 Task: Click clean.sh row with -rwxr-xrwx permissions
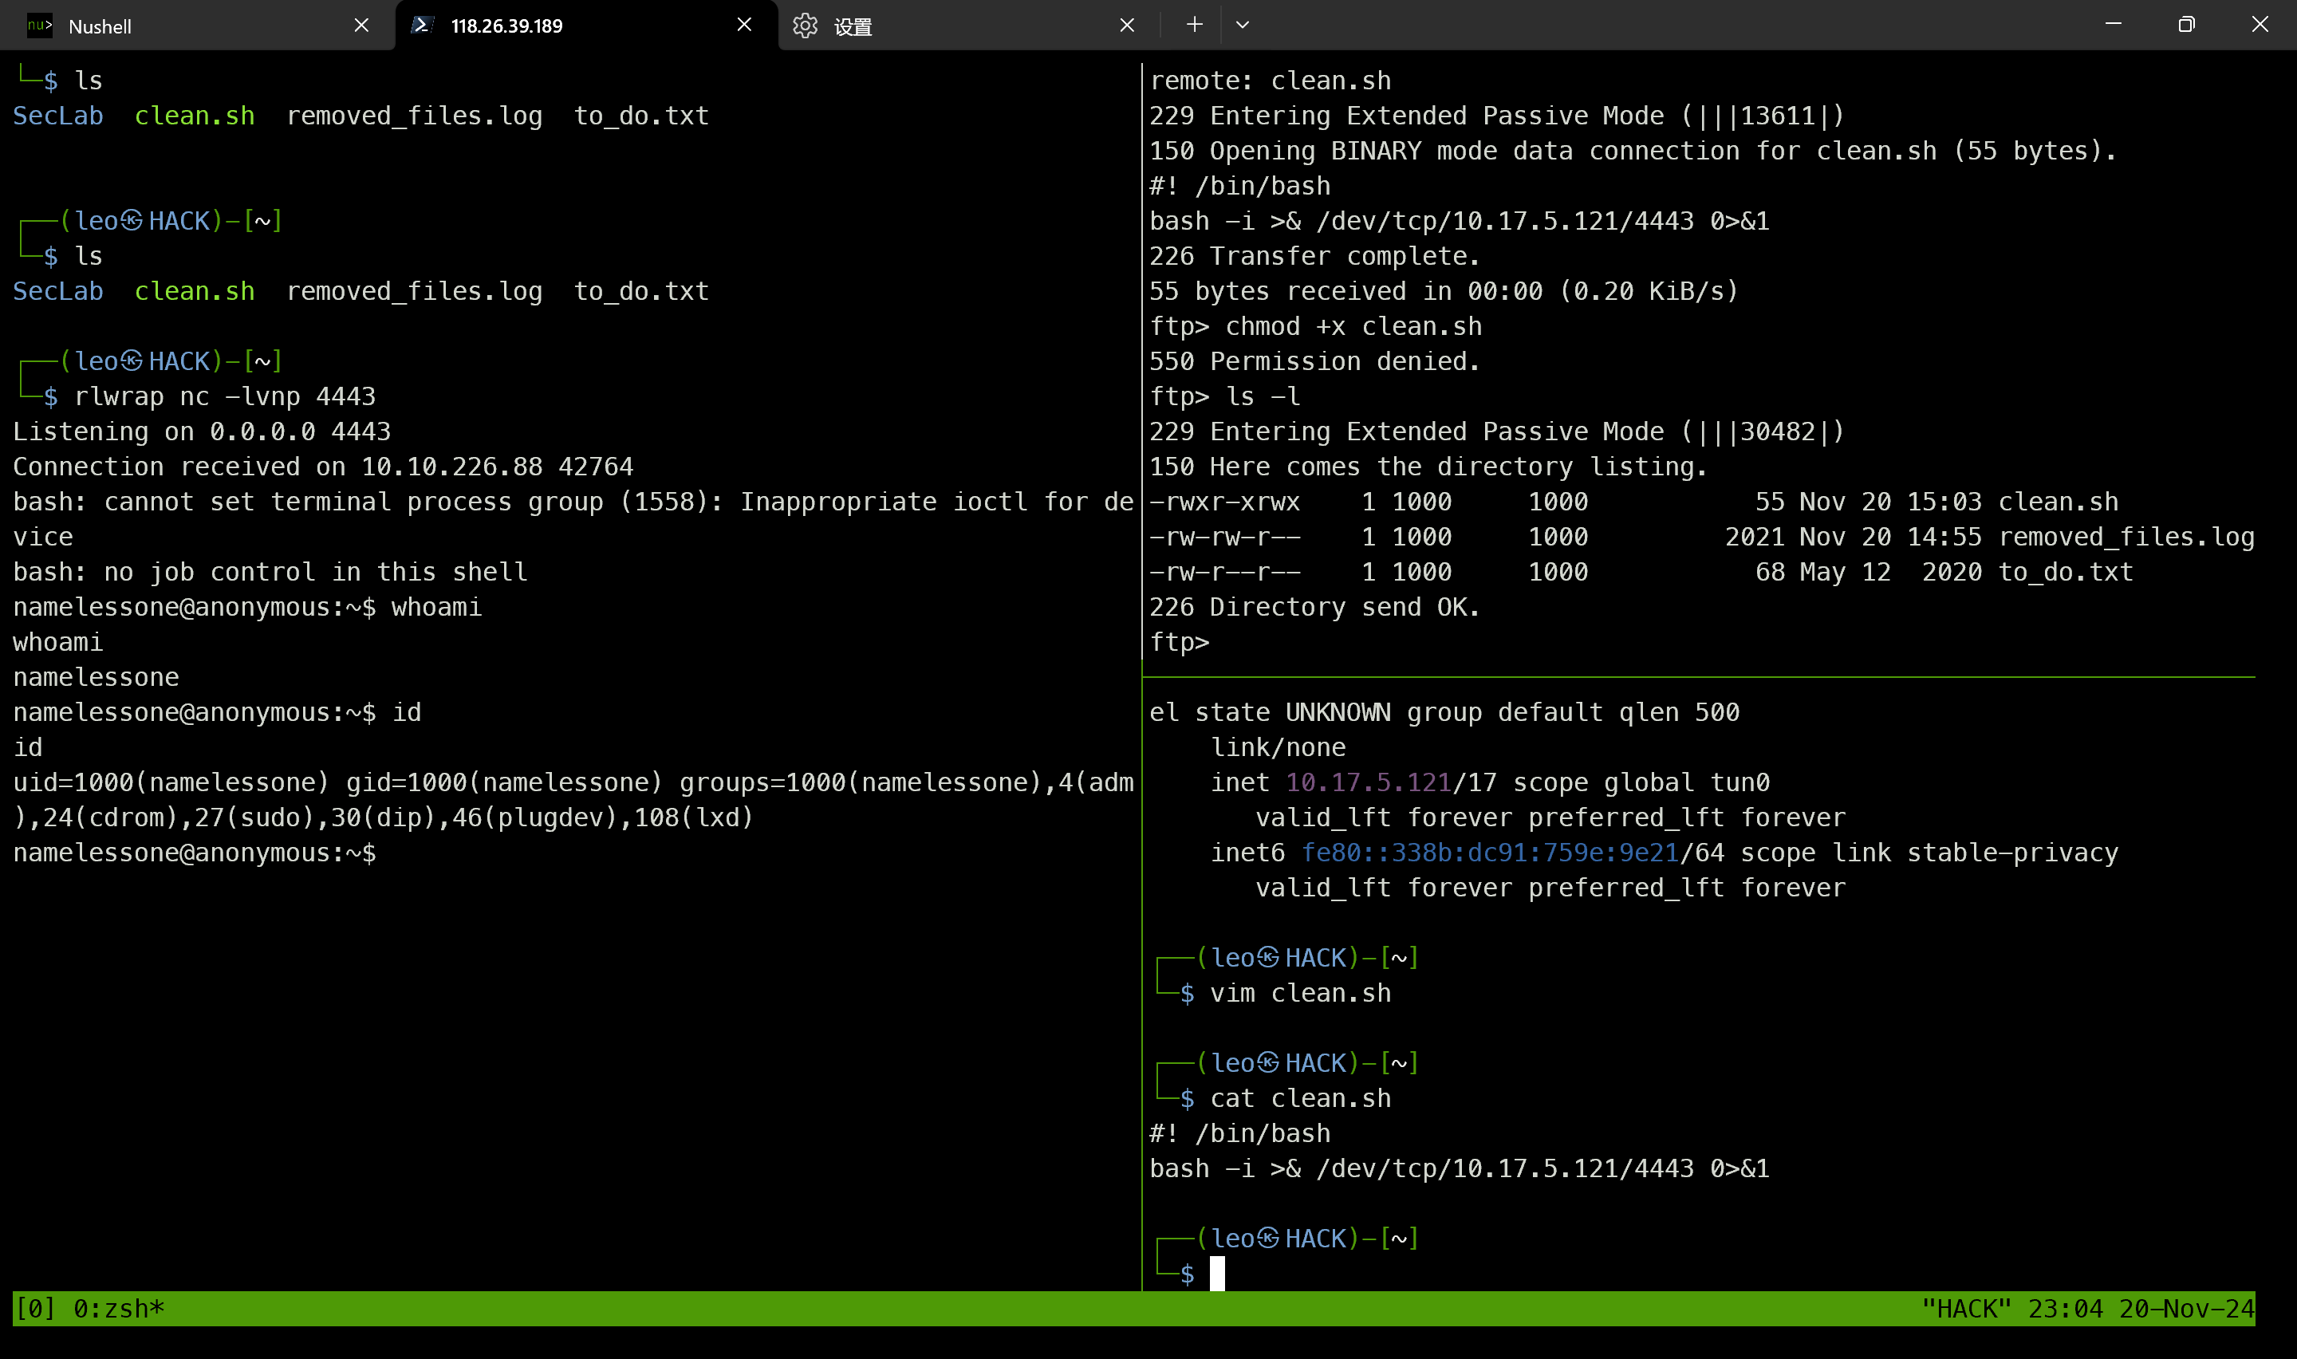[x=1634, y=502]
